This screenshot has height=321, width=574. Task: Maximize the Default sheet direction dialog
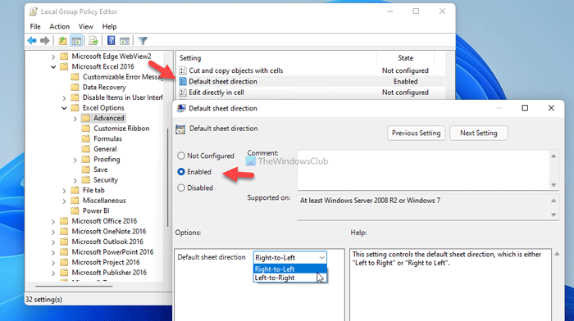click(525, 108)
